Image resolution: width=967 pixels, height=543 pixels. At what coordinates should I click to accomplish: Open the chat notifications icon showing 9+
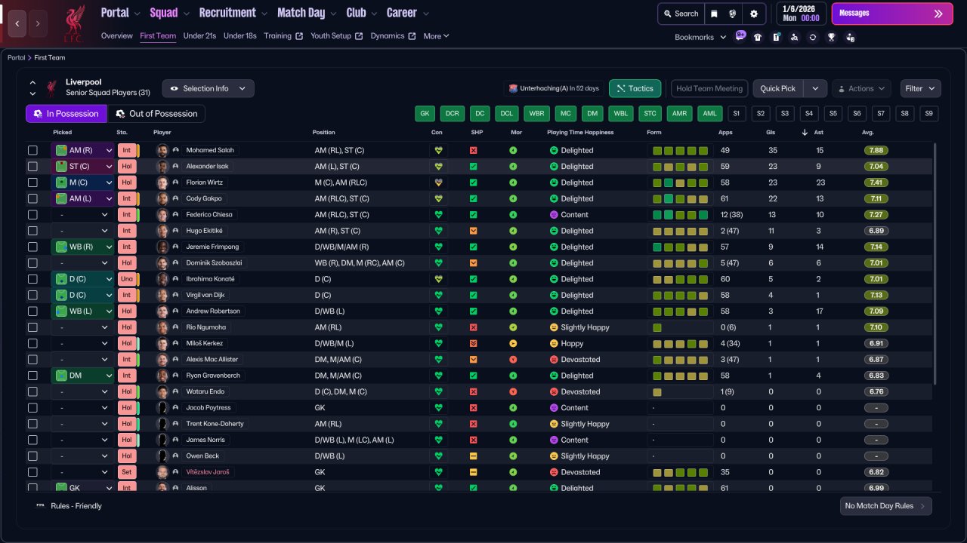pos(740,36)
